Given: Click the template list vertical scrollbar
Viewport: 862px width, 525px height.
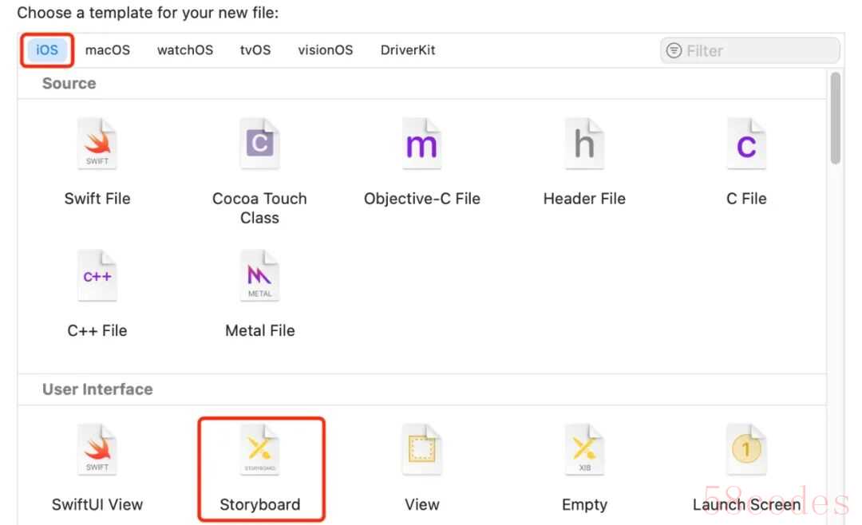Looking at the screenshot, I should coord(836,118).
